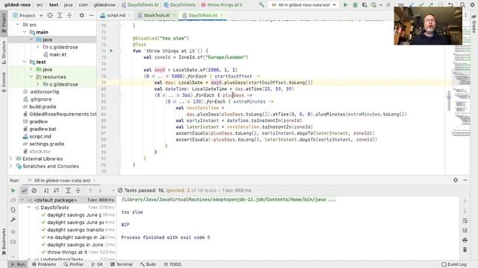Toggle soft-wrap in the console output

(465, 220)
